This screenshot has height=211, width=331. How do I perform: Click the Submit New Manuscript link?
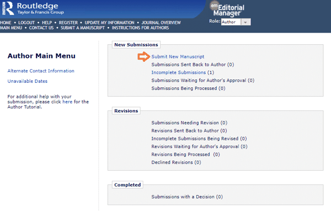click(x=178, y=57)
